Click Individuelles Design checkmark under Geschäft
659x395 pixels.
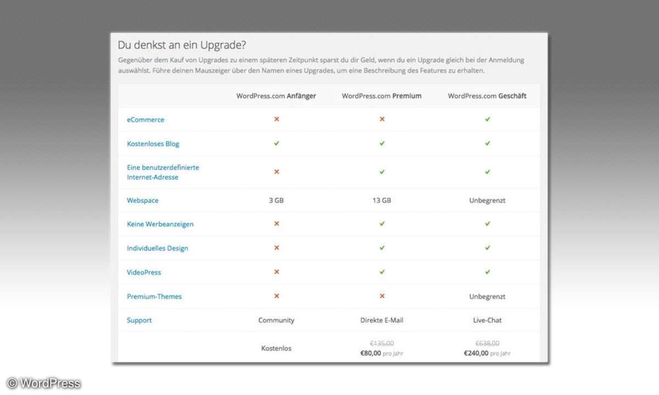tap(488, 248)
